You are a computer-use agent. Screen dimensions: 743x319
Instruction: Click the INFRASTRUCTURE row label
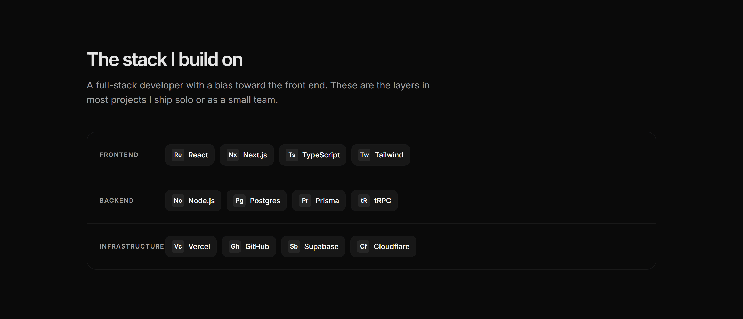(132, 246)
